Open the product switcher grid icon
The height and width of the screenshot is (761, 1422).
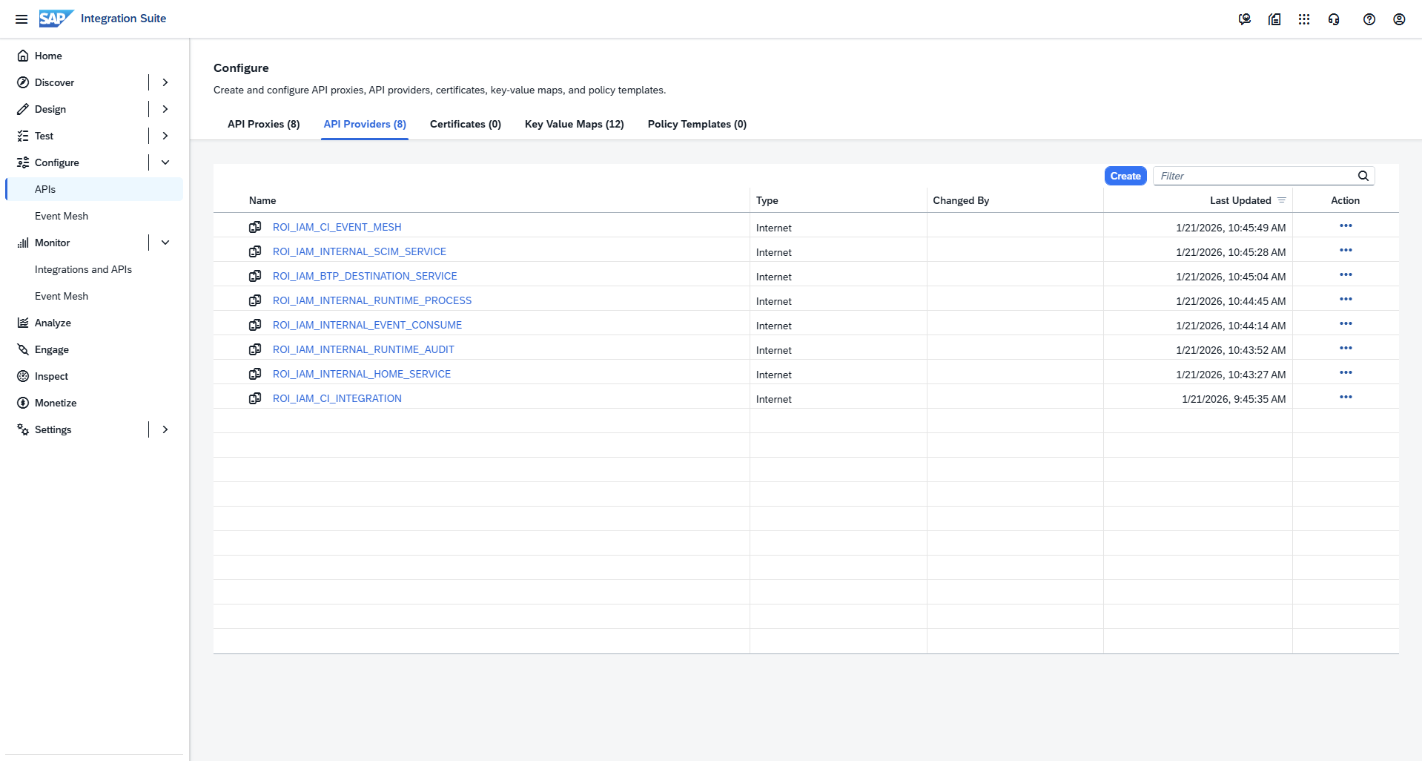(1304, 19)
